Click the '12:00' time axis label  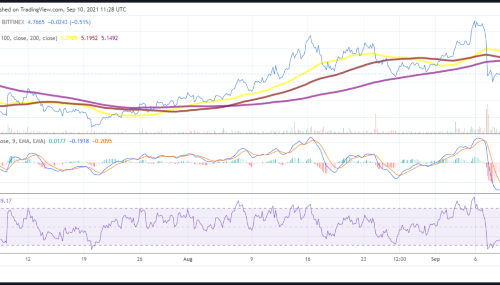[400, 259]
